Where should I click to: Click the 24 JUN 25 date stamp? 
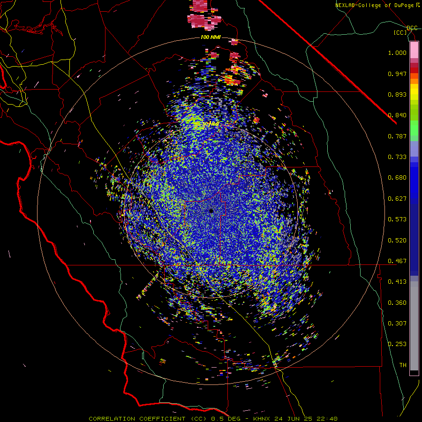(294, 419)
